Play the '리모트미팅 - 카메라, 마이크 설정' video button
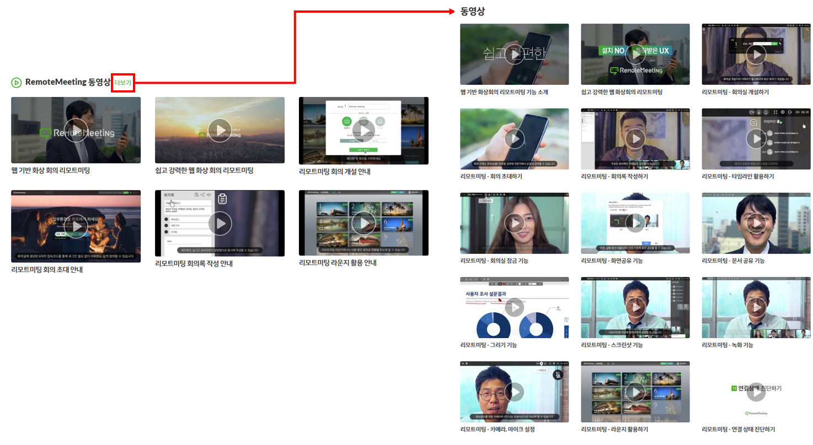The width and height of the screenshot is (813, 445). (x=514, y=392)
